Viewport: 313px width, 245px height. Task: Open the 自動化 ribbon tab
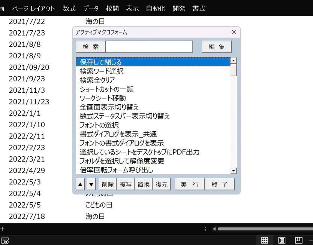156,9
